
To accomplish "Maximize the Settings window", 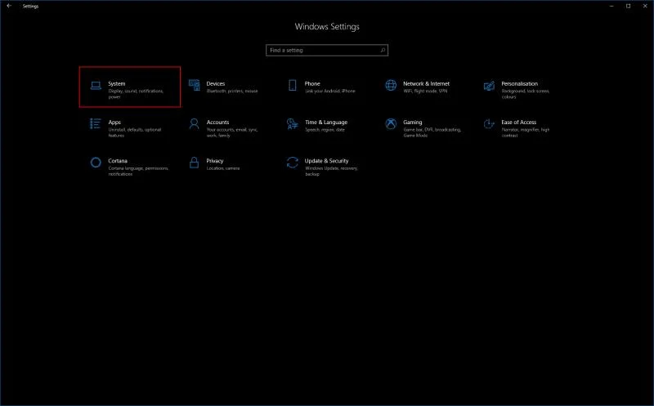I will (x=628, y=6).
